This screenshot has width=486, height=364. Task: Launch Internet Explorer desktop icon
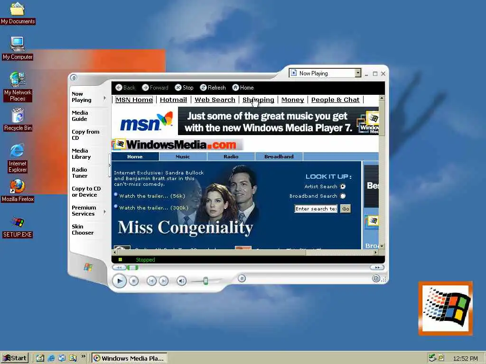(x=18, y=158)
